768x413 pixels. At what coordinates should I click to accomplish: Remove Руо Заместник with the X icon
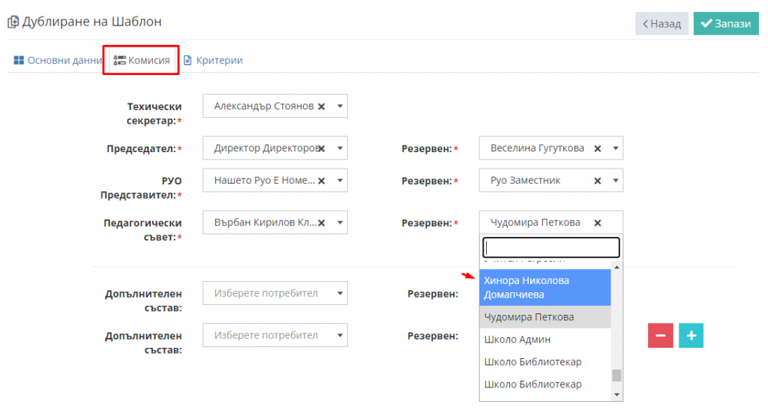coord(598,181)
